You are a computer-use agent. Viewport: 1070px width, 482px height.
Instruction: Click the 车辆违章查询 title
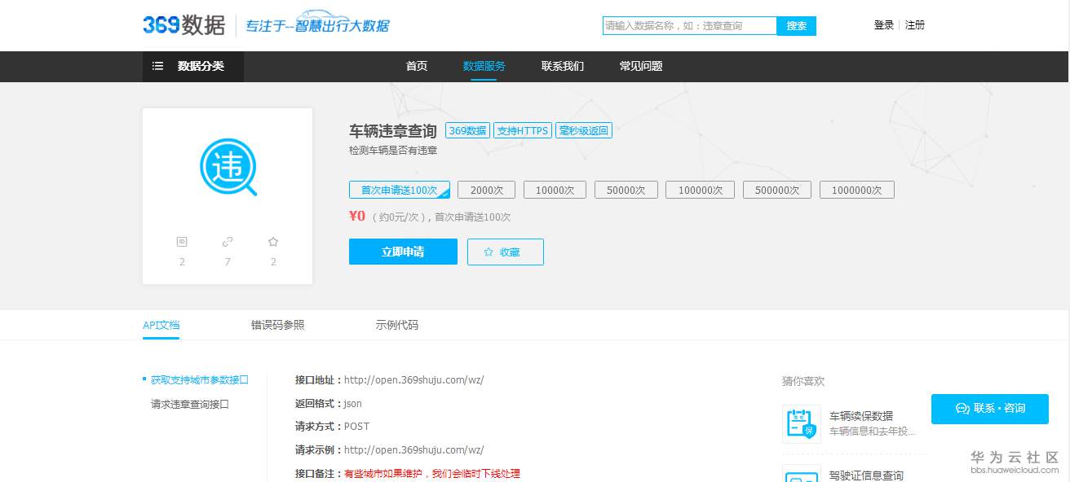click(x=393, y=130)
